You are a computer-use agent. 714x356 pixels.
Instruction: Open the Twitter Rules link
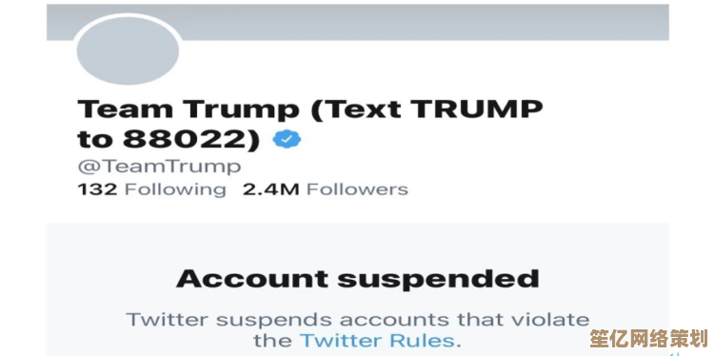378,340
